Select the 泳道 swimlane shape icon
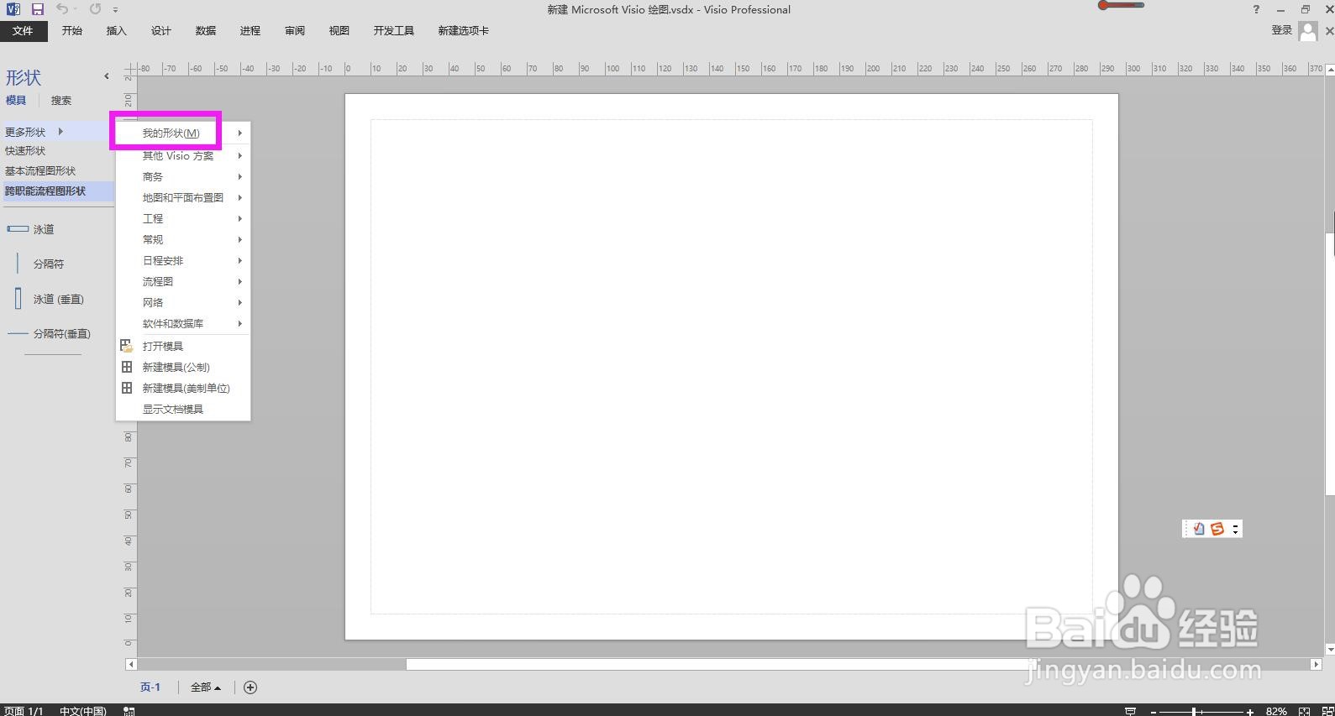 tap(18, 229)
